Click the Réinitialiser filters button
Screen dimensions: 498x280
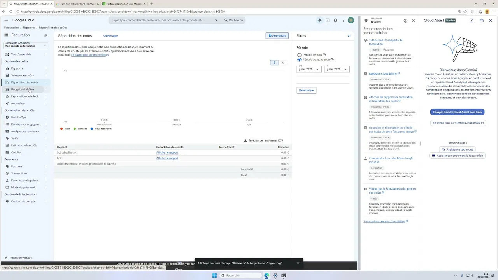(306, 90)
